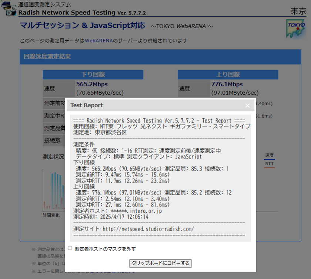Click the netspeed.studio-radish.com URL in the report
311x279 pixels.
tap(148, 229)
